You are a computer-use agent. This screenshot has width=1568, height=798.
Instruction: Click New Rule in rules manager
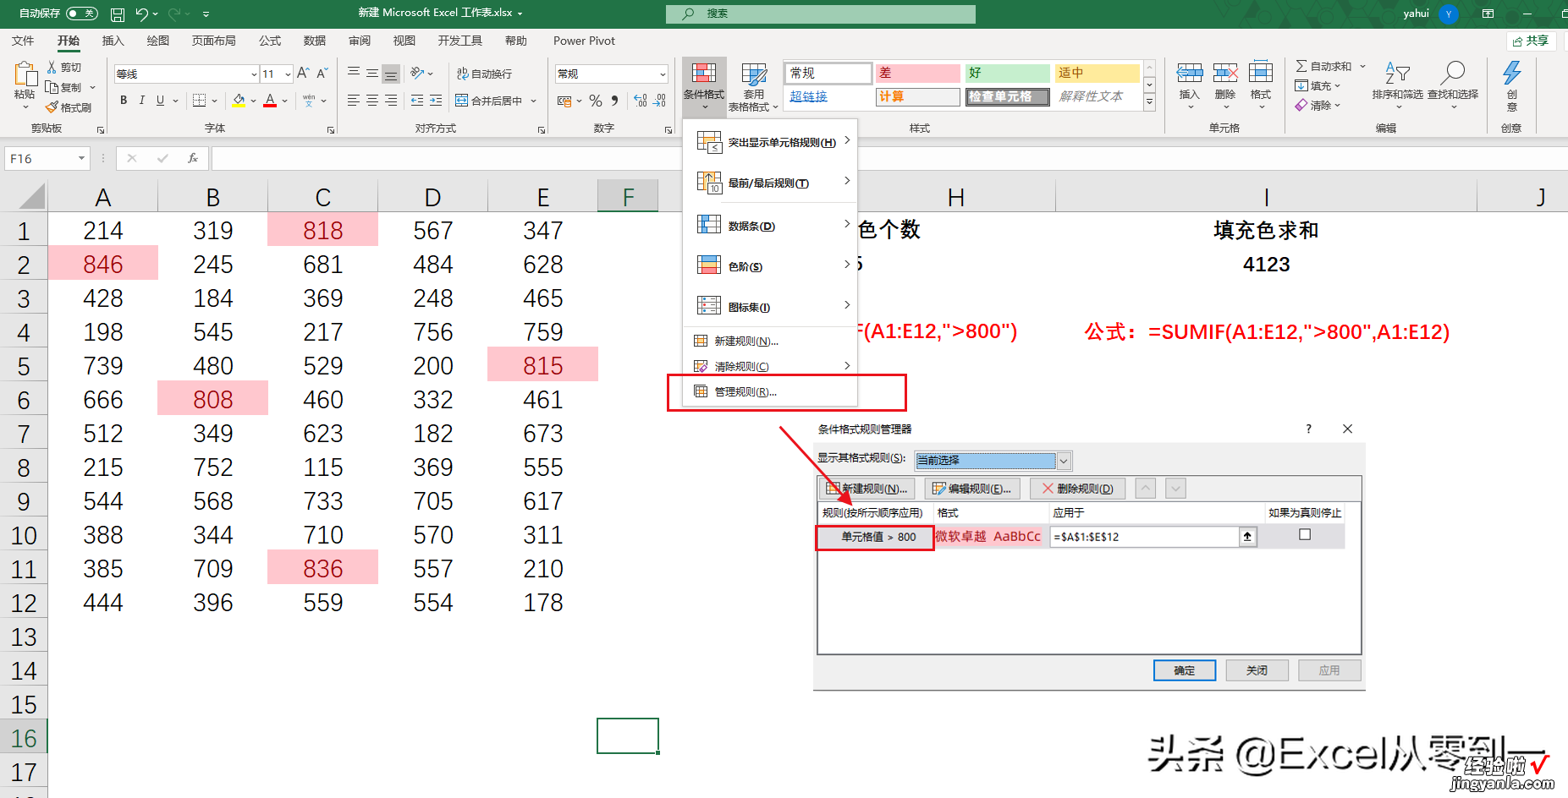click(867, 489)
